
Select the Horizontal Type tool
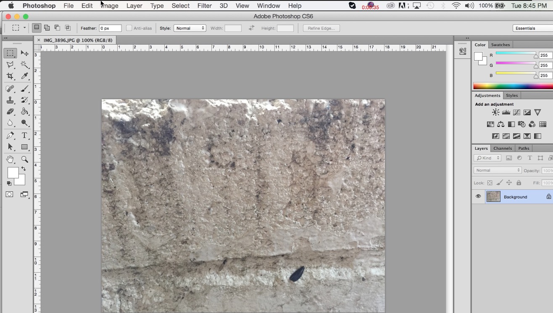point(24,135)
